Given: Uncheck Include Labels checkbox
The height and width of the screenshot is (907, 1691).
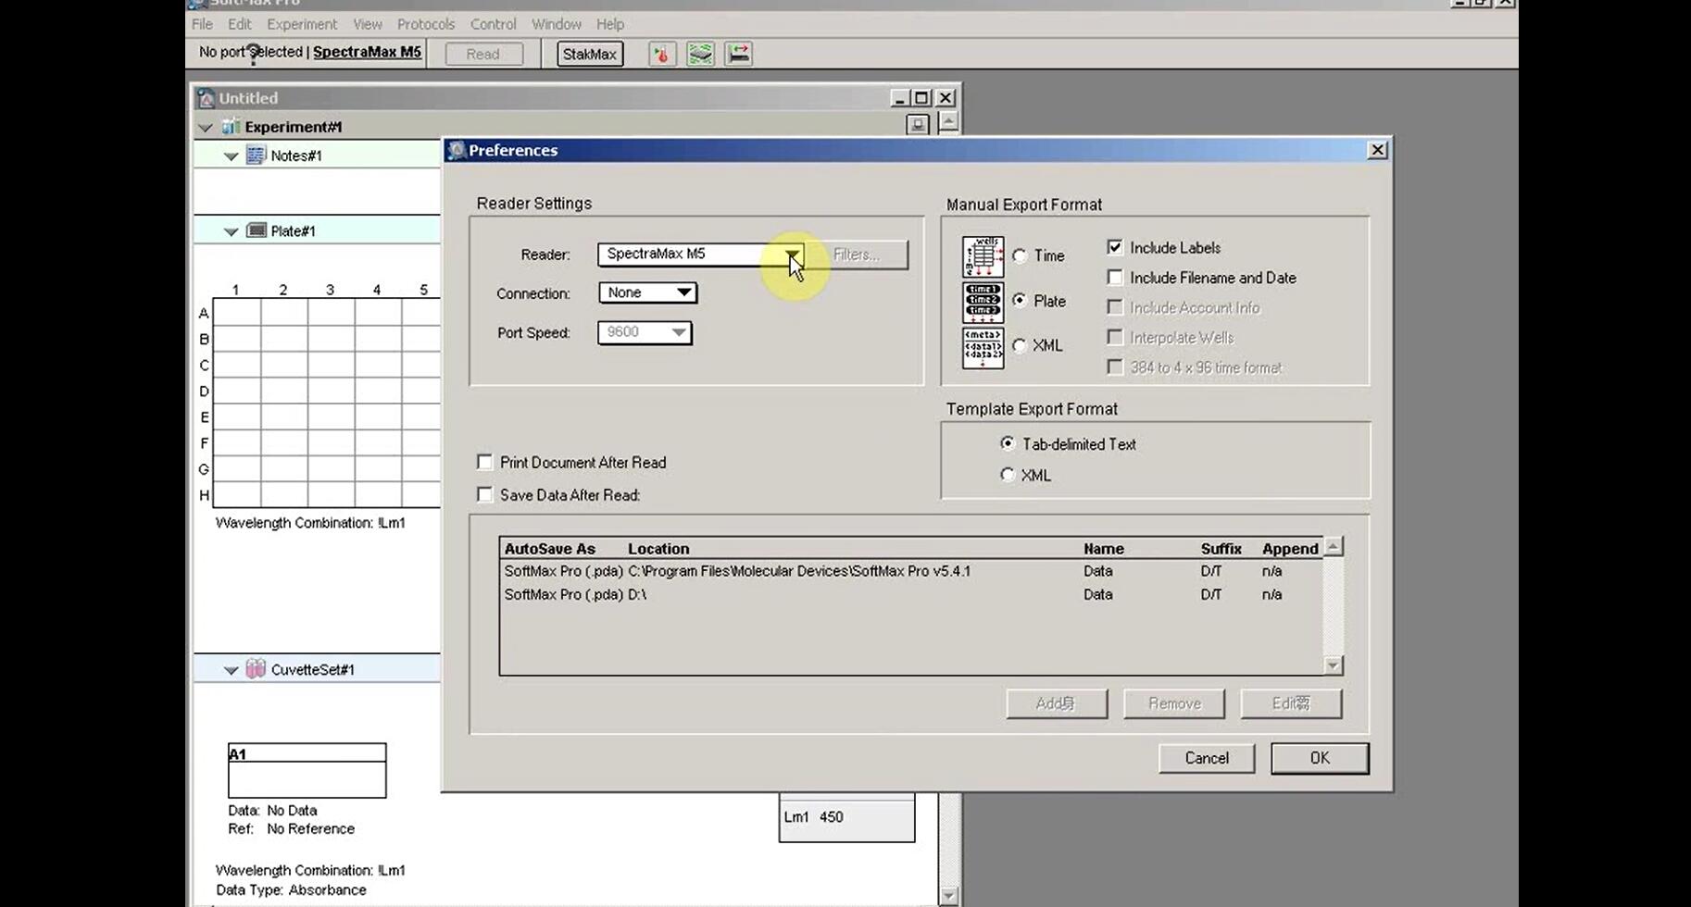Looking at the screenshot, I should (x=1115, y=247).
